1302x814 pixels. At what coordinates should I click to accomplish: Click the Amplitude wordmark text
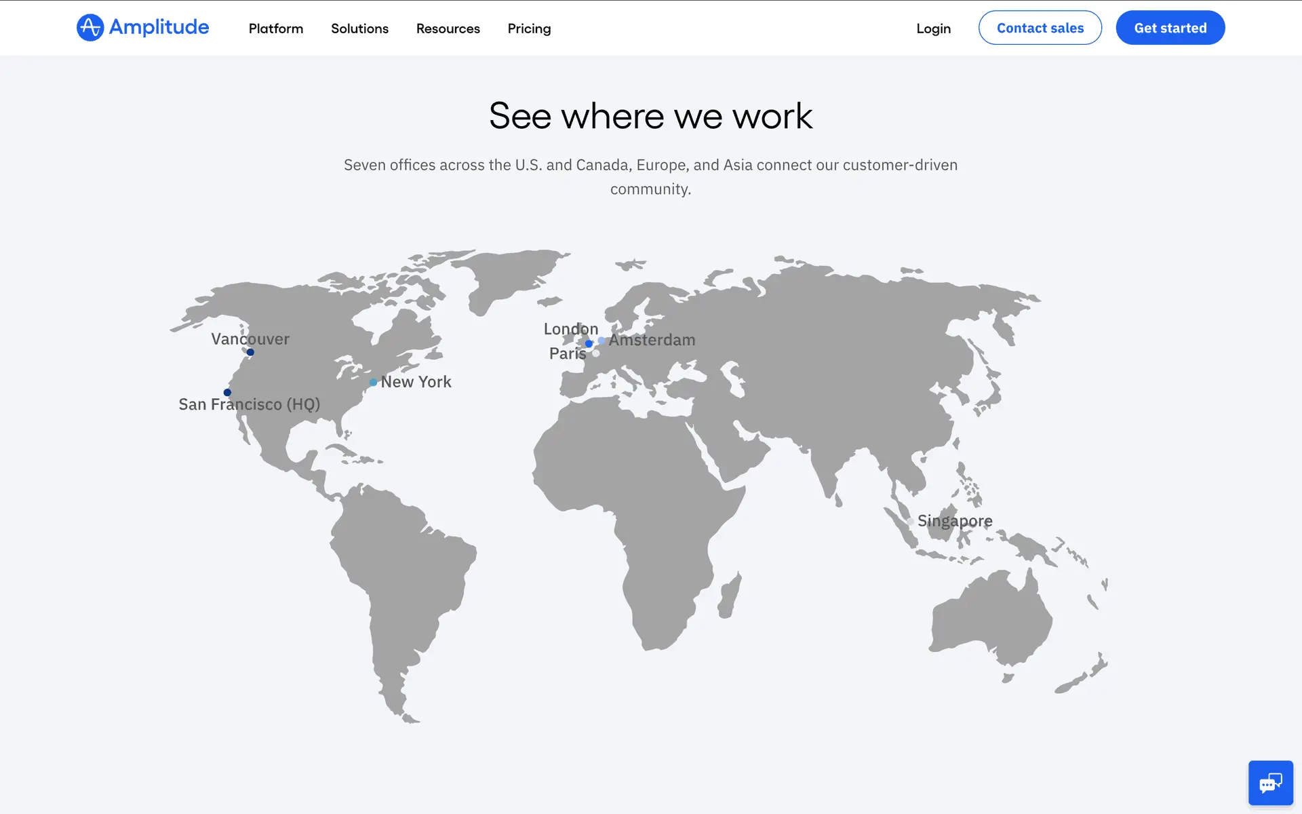[x=159, y=27]
